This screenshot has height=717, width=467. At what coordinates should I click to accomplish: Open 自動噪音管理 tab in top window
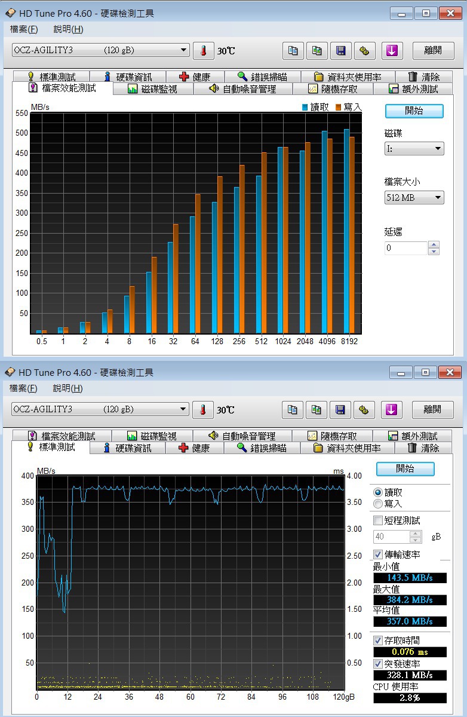[x=242, y=89]
